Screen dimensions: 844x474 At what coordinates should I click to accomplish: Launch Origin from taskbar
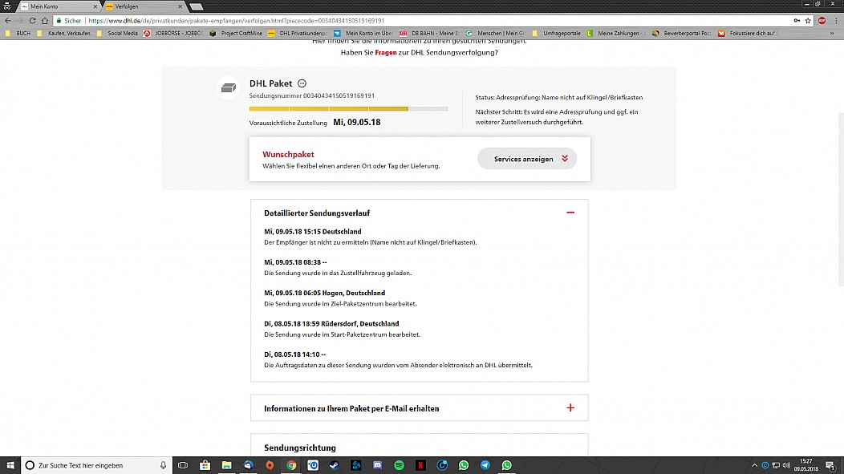click(270, 465)
